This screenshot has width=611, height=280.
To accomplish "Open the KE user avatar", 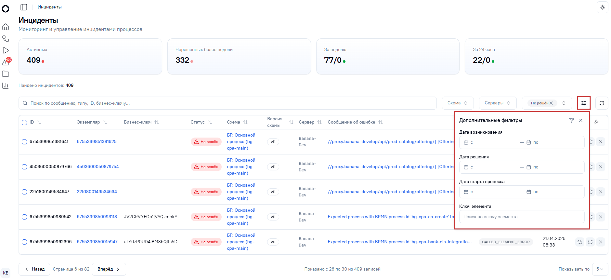I will pyautogui.click(x=6, y=273).
